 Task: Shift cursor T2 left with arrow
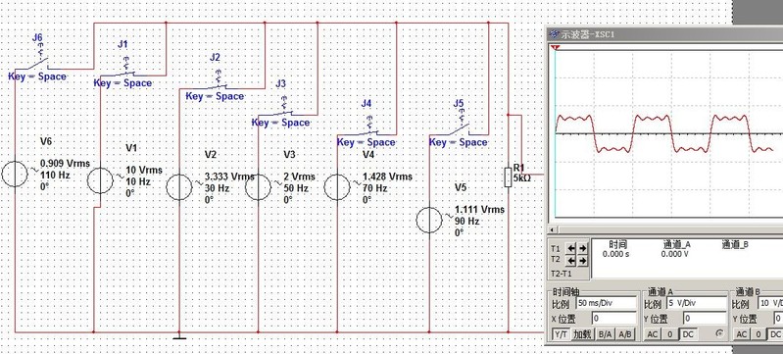point(570,260)
